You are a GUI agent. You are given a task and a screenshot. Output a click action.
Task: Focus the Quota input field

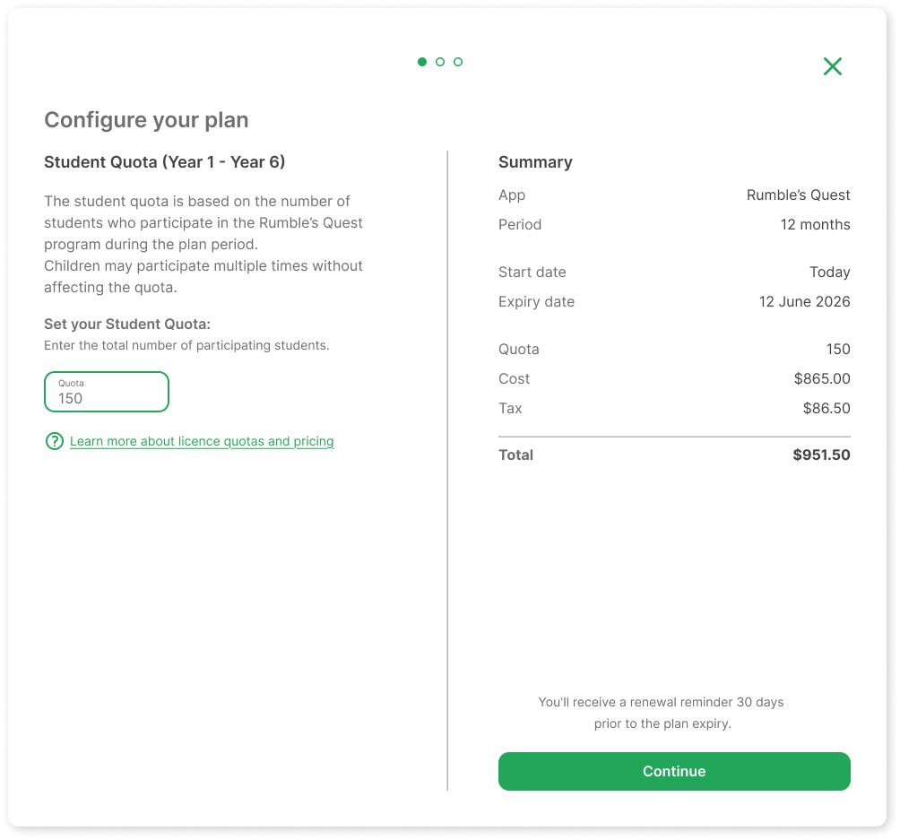point(107,392)
